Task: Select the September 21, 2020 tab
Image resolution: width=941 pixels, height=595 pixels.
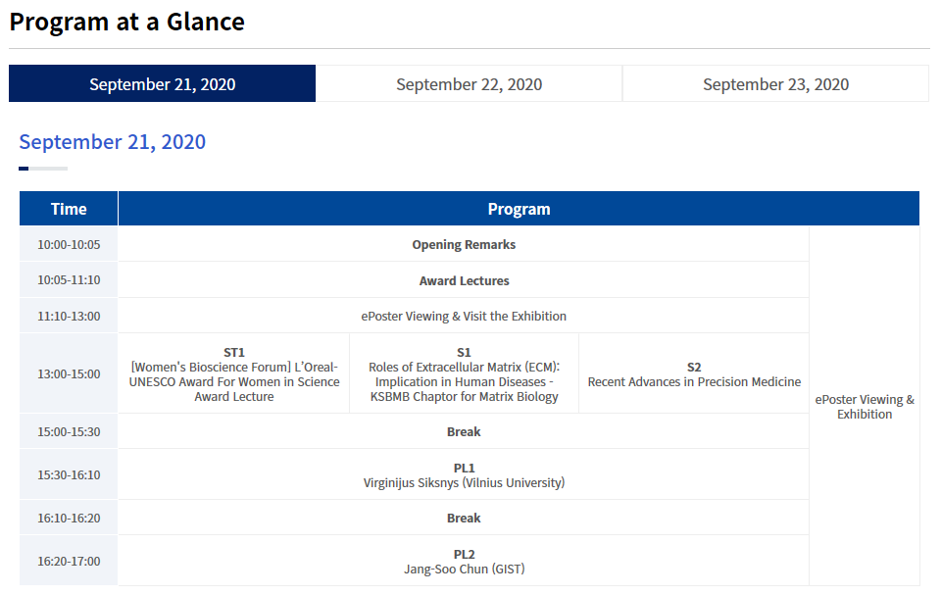Action: click(162, 84)
